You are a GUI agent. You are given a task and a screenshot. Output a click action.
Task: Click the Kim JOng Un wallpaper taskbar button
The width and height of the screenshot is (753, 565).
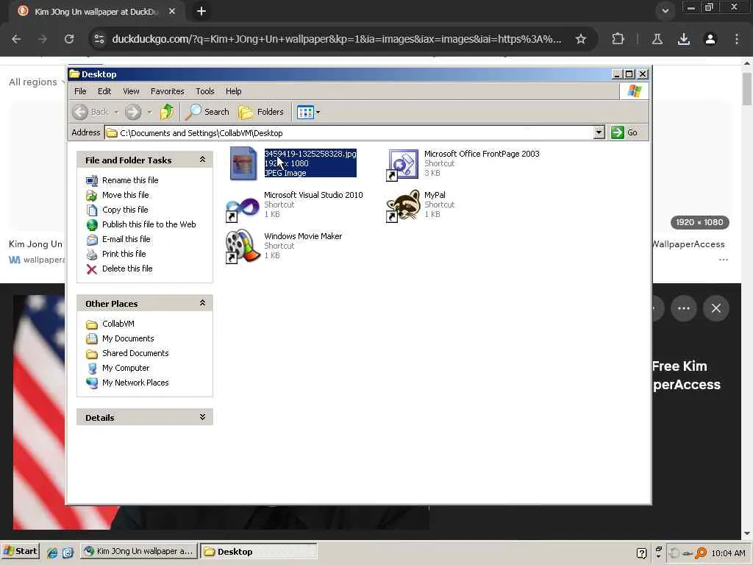tap(138, 552)
